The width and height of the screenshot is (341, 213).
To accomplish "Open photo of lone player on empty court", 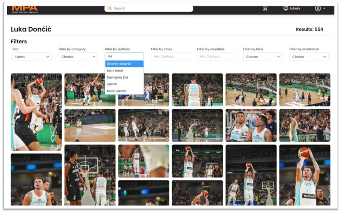I will tap(90, 125).
